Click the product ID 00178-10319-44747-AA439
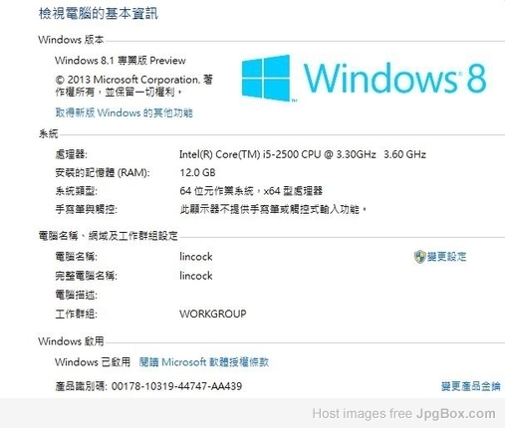Screen dimensions: 505x428 (176, 386)
